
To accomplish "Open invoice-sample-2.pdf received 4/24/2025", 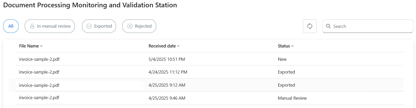I will (x=39, y=72).
